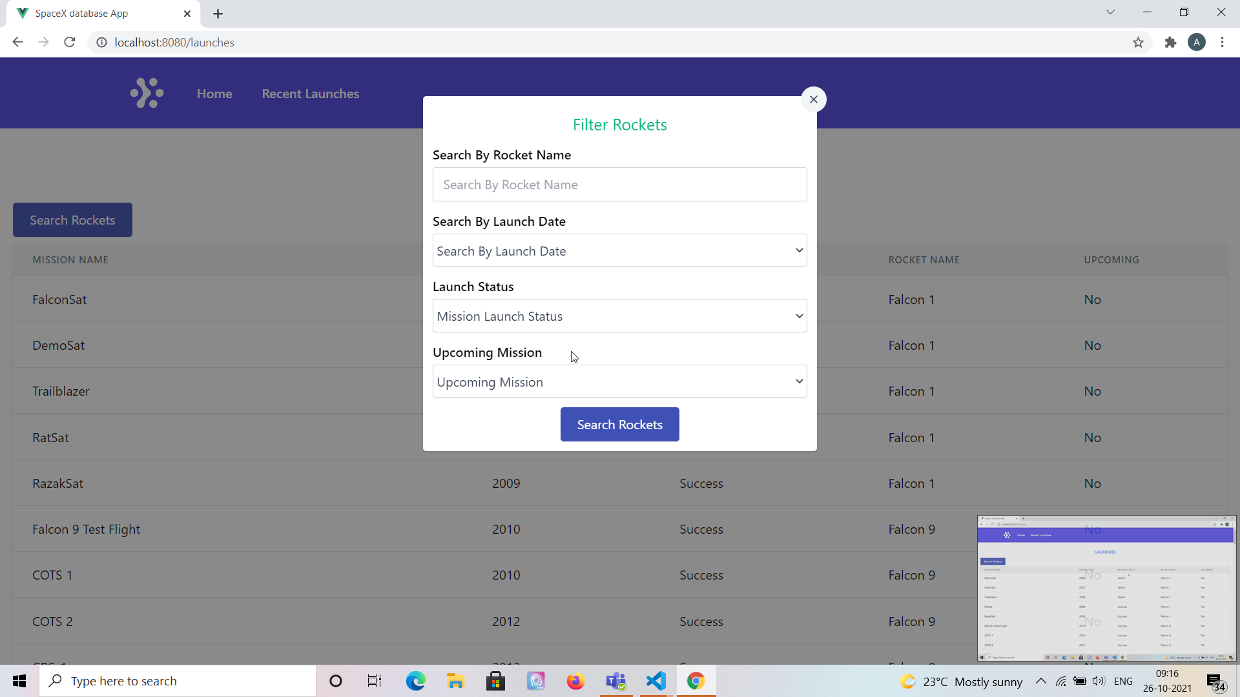Image resolution: width=1240 pixels, height=697 pixels.
Task: Expand the Upcoming Mission dropdown
Action: [619, 382]
